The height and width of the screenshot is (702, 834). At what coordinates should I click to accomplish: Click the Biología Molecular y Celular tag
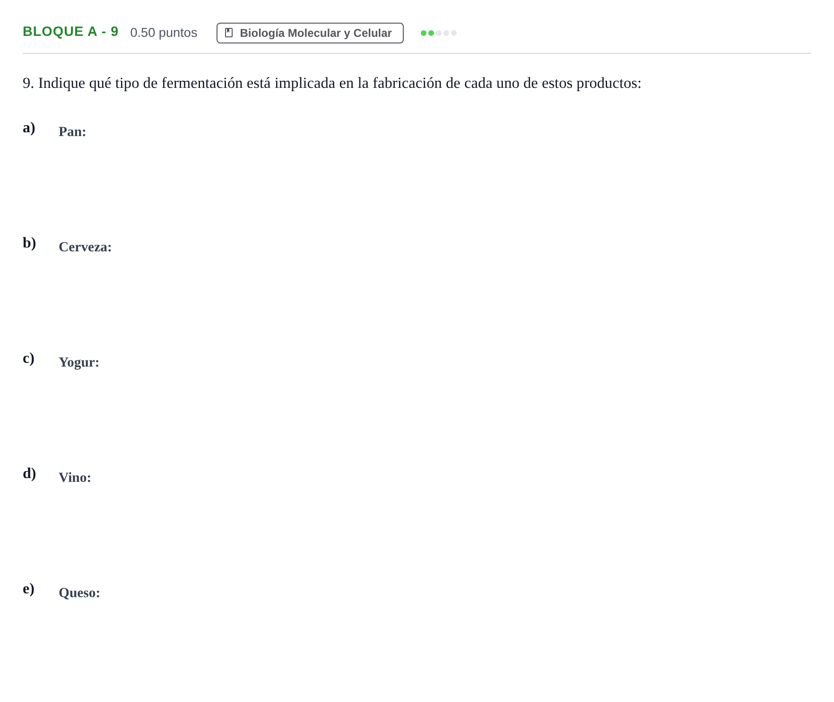310,33
